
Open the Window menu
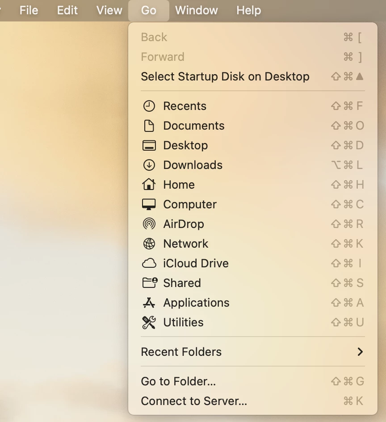[x=197, y=10]
